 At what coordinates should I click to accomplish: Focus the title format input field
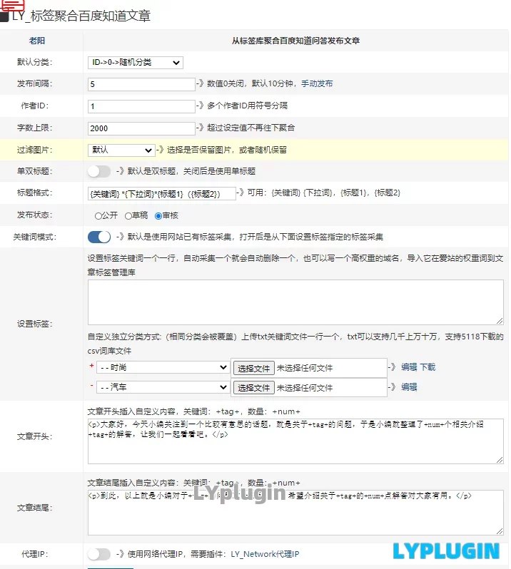161,193
